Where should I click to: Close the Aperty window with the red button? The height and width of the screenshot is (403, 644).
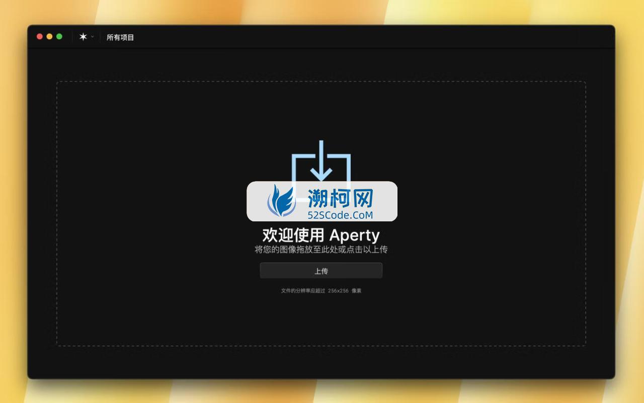(x=40, y=37)
